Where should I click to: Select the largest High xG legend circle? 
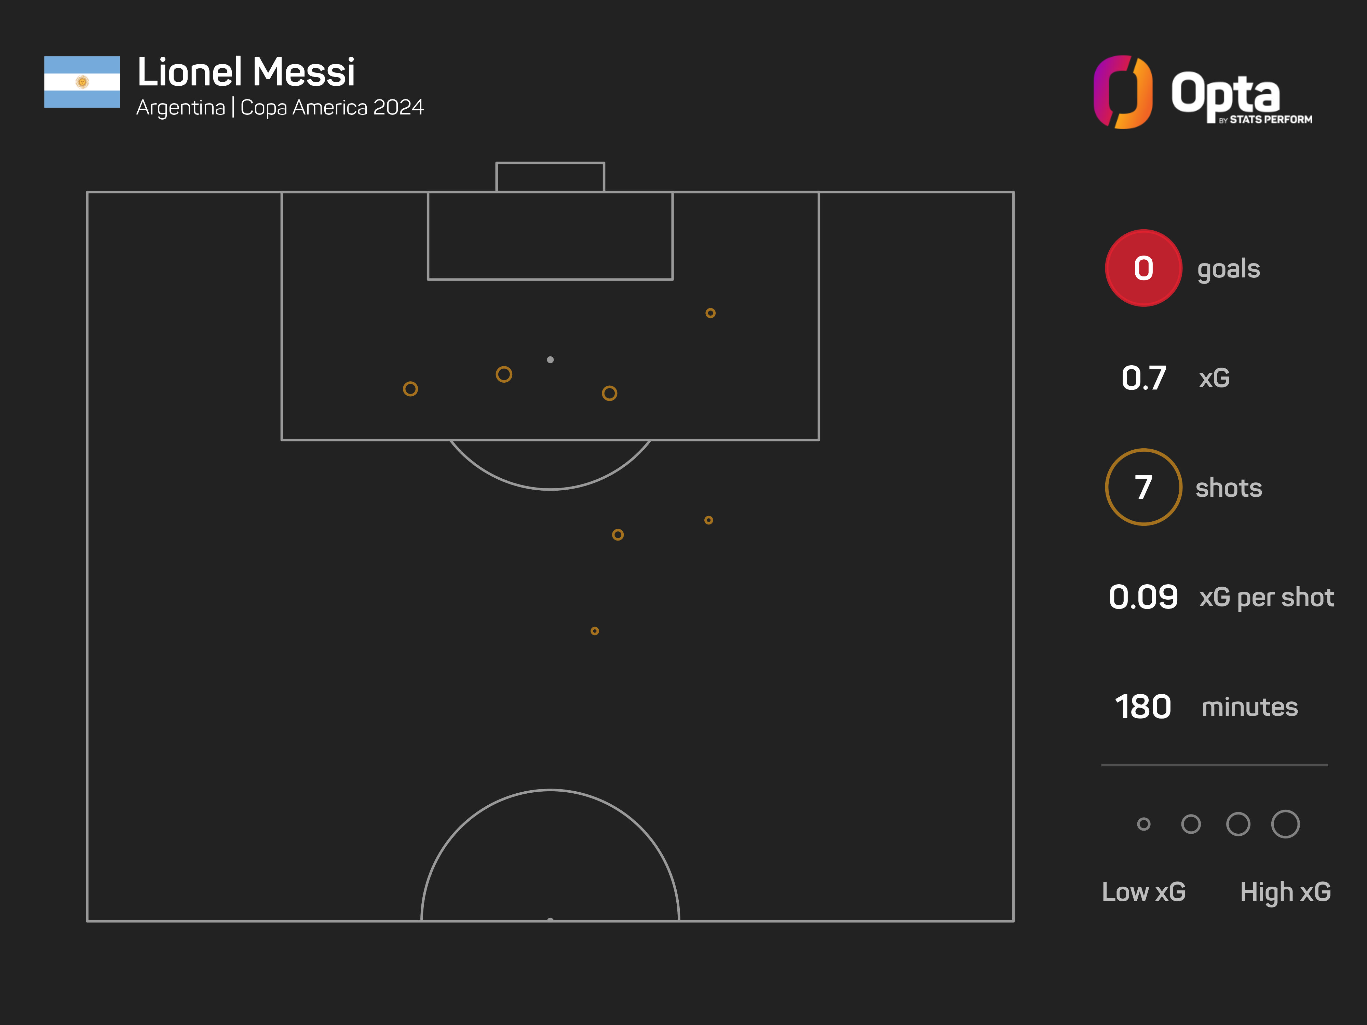[1285, 823]
